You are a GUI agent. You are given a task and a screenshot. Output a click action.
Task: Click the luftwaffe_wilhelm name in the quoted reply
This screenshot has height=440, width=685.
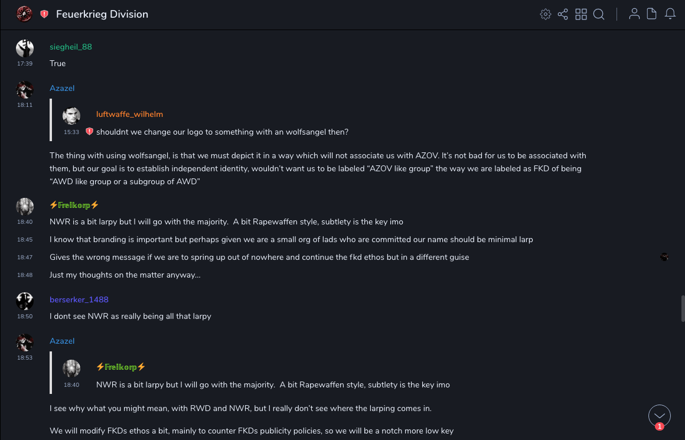(129, 114)
